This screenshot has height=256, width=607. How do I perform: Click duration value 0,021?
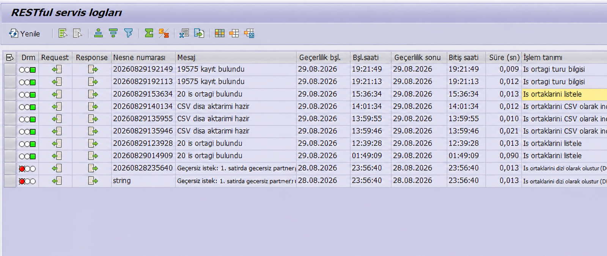pos(509,131)
